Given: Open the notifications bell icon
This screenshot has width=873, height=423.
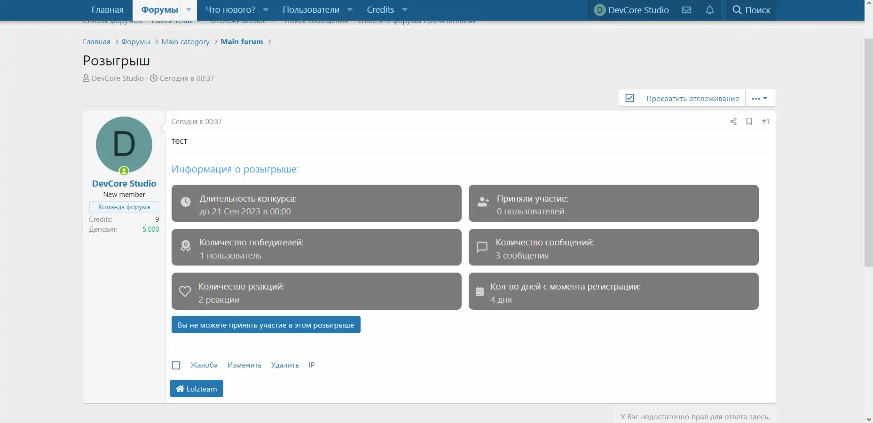Looking at the screenshot, I should (x=709, y=10).
